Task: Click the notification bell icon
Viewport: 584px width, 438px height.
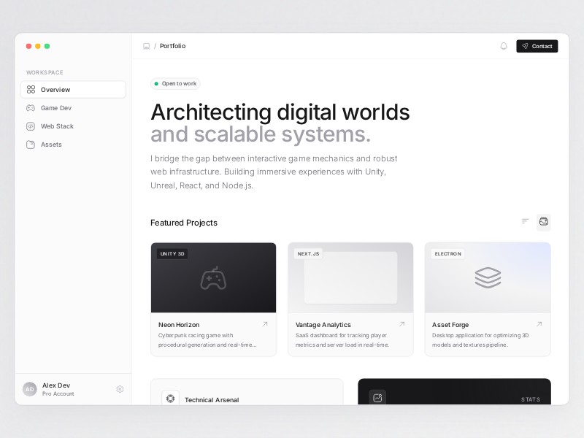Action: [x=504, y=46]
